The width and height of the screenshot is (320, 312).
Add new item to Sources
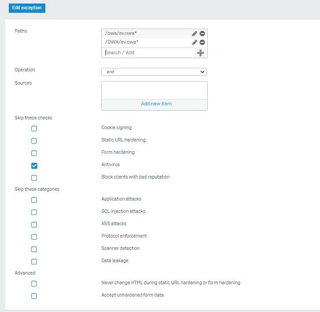coord(156,104)
